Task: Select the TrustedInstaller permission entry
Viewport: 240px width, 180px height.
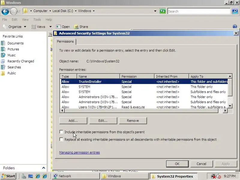Action: click(145, 82)
